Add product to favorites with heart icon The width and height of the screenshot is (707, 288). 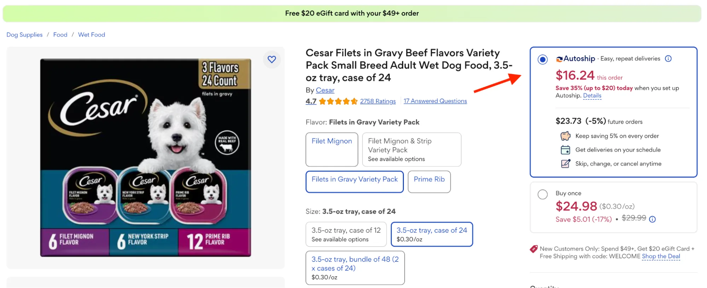pos(272,59)
